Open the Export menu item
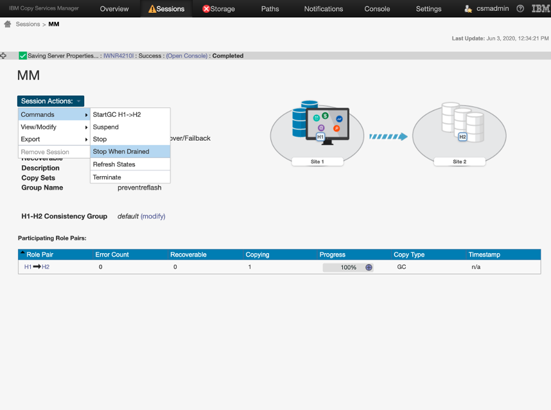Screen dimensions: 551x410 [x=54, y=139]
